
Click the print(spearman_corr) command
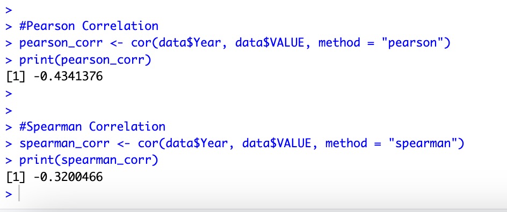click(x=89, y=161)
